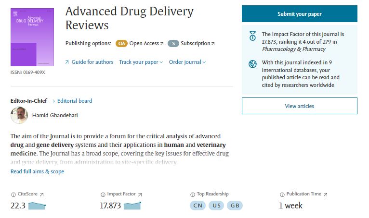Click the Submit your paper button
This screenshot has width=369, height=218.
point(299,14)
